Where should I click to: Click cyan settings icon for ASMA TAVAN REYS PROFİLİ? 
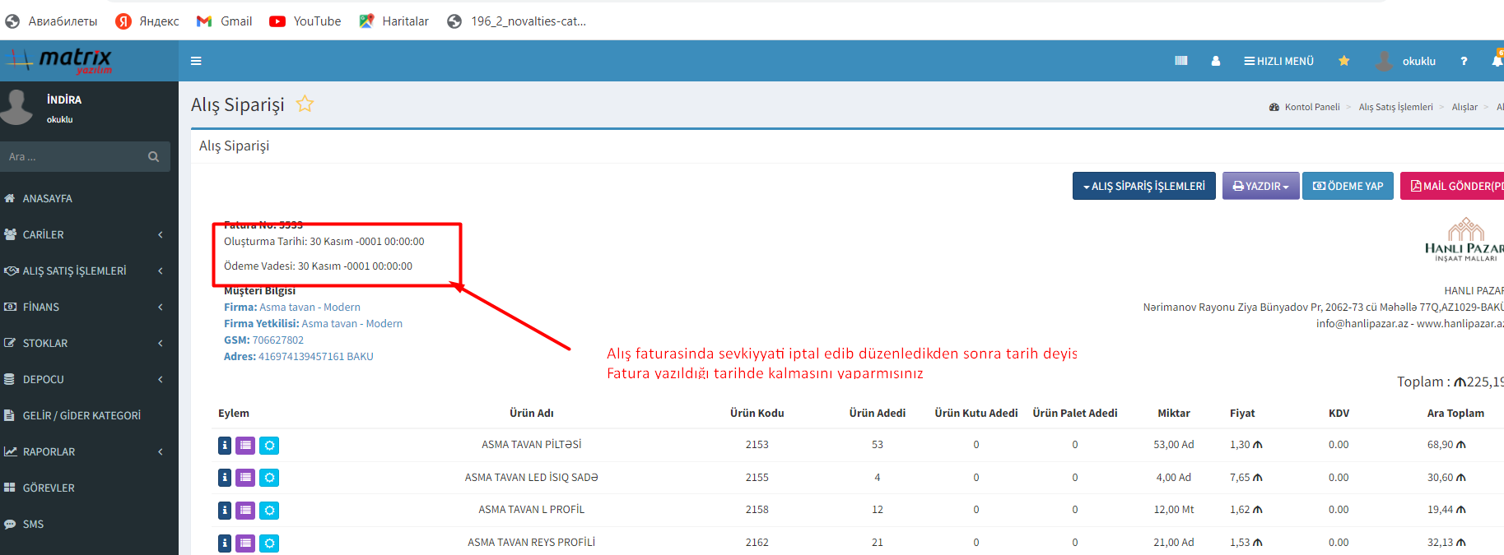(x=269, y=543)
